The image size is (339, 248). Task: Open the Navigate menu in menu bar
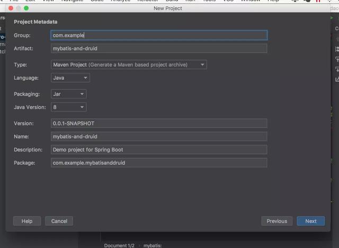(72, 1)
